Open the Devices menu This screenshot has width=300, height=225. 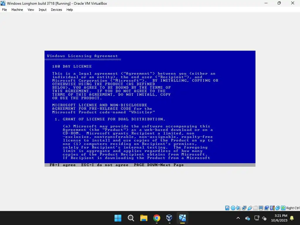click(57, 10)
